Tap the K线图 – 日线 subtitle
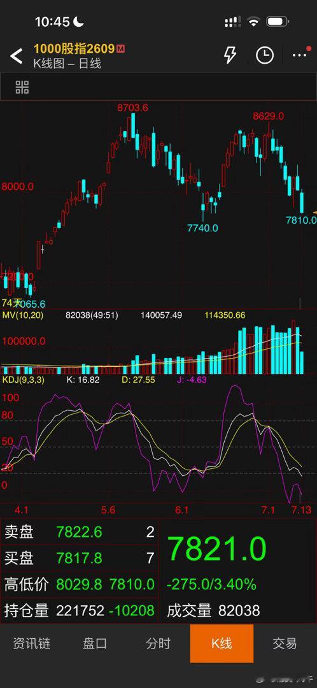This screenshot has height=688, width=317. [x=67, y=64]
